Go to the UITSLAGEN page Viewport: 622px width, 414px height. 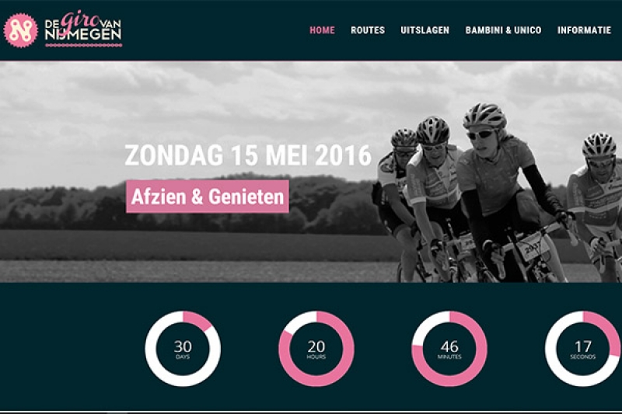coord(425,30)
